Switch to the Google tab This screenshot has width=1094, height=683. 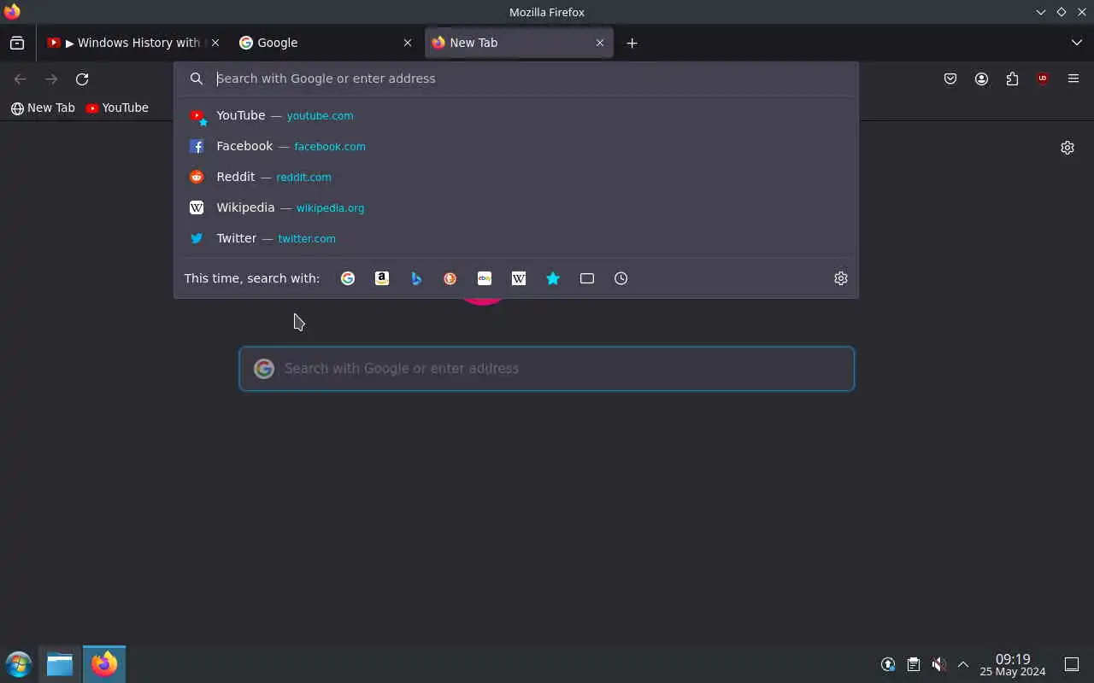(x=325, y=43)
